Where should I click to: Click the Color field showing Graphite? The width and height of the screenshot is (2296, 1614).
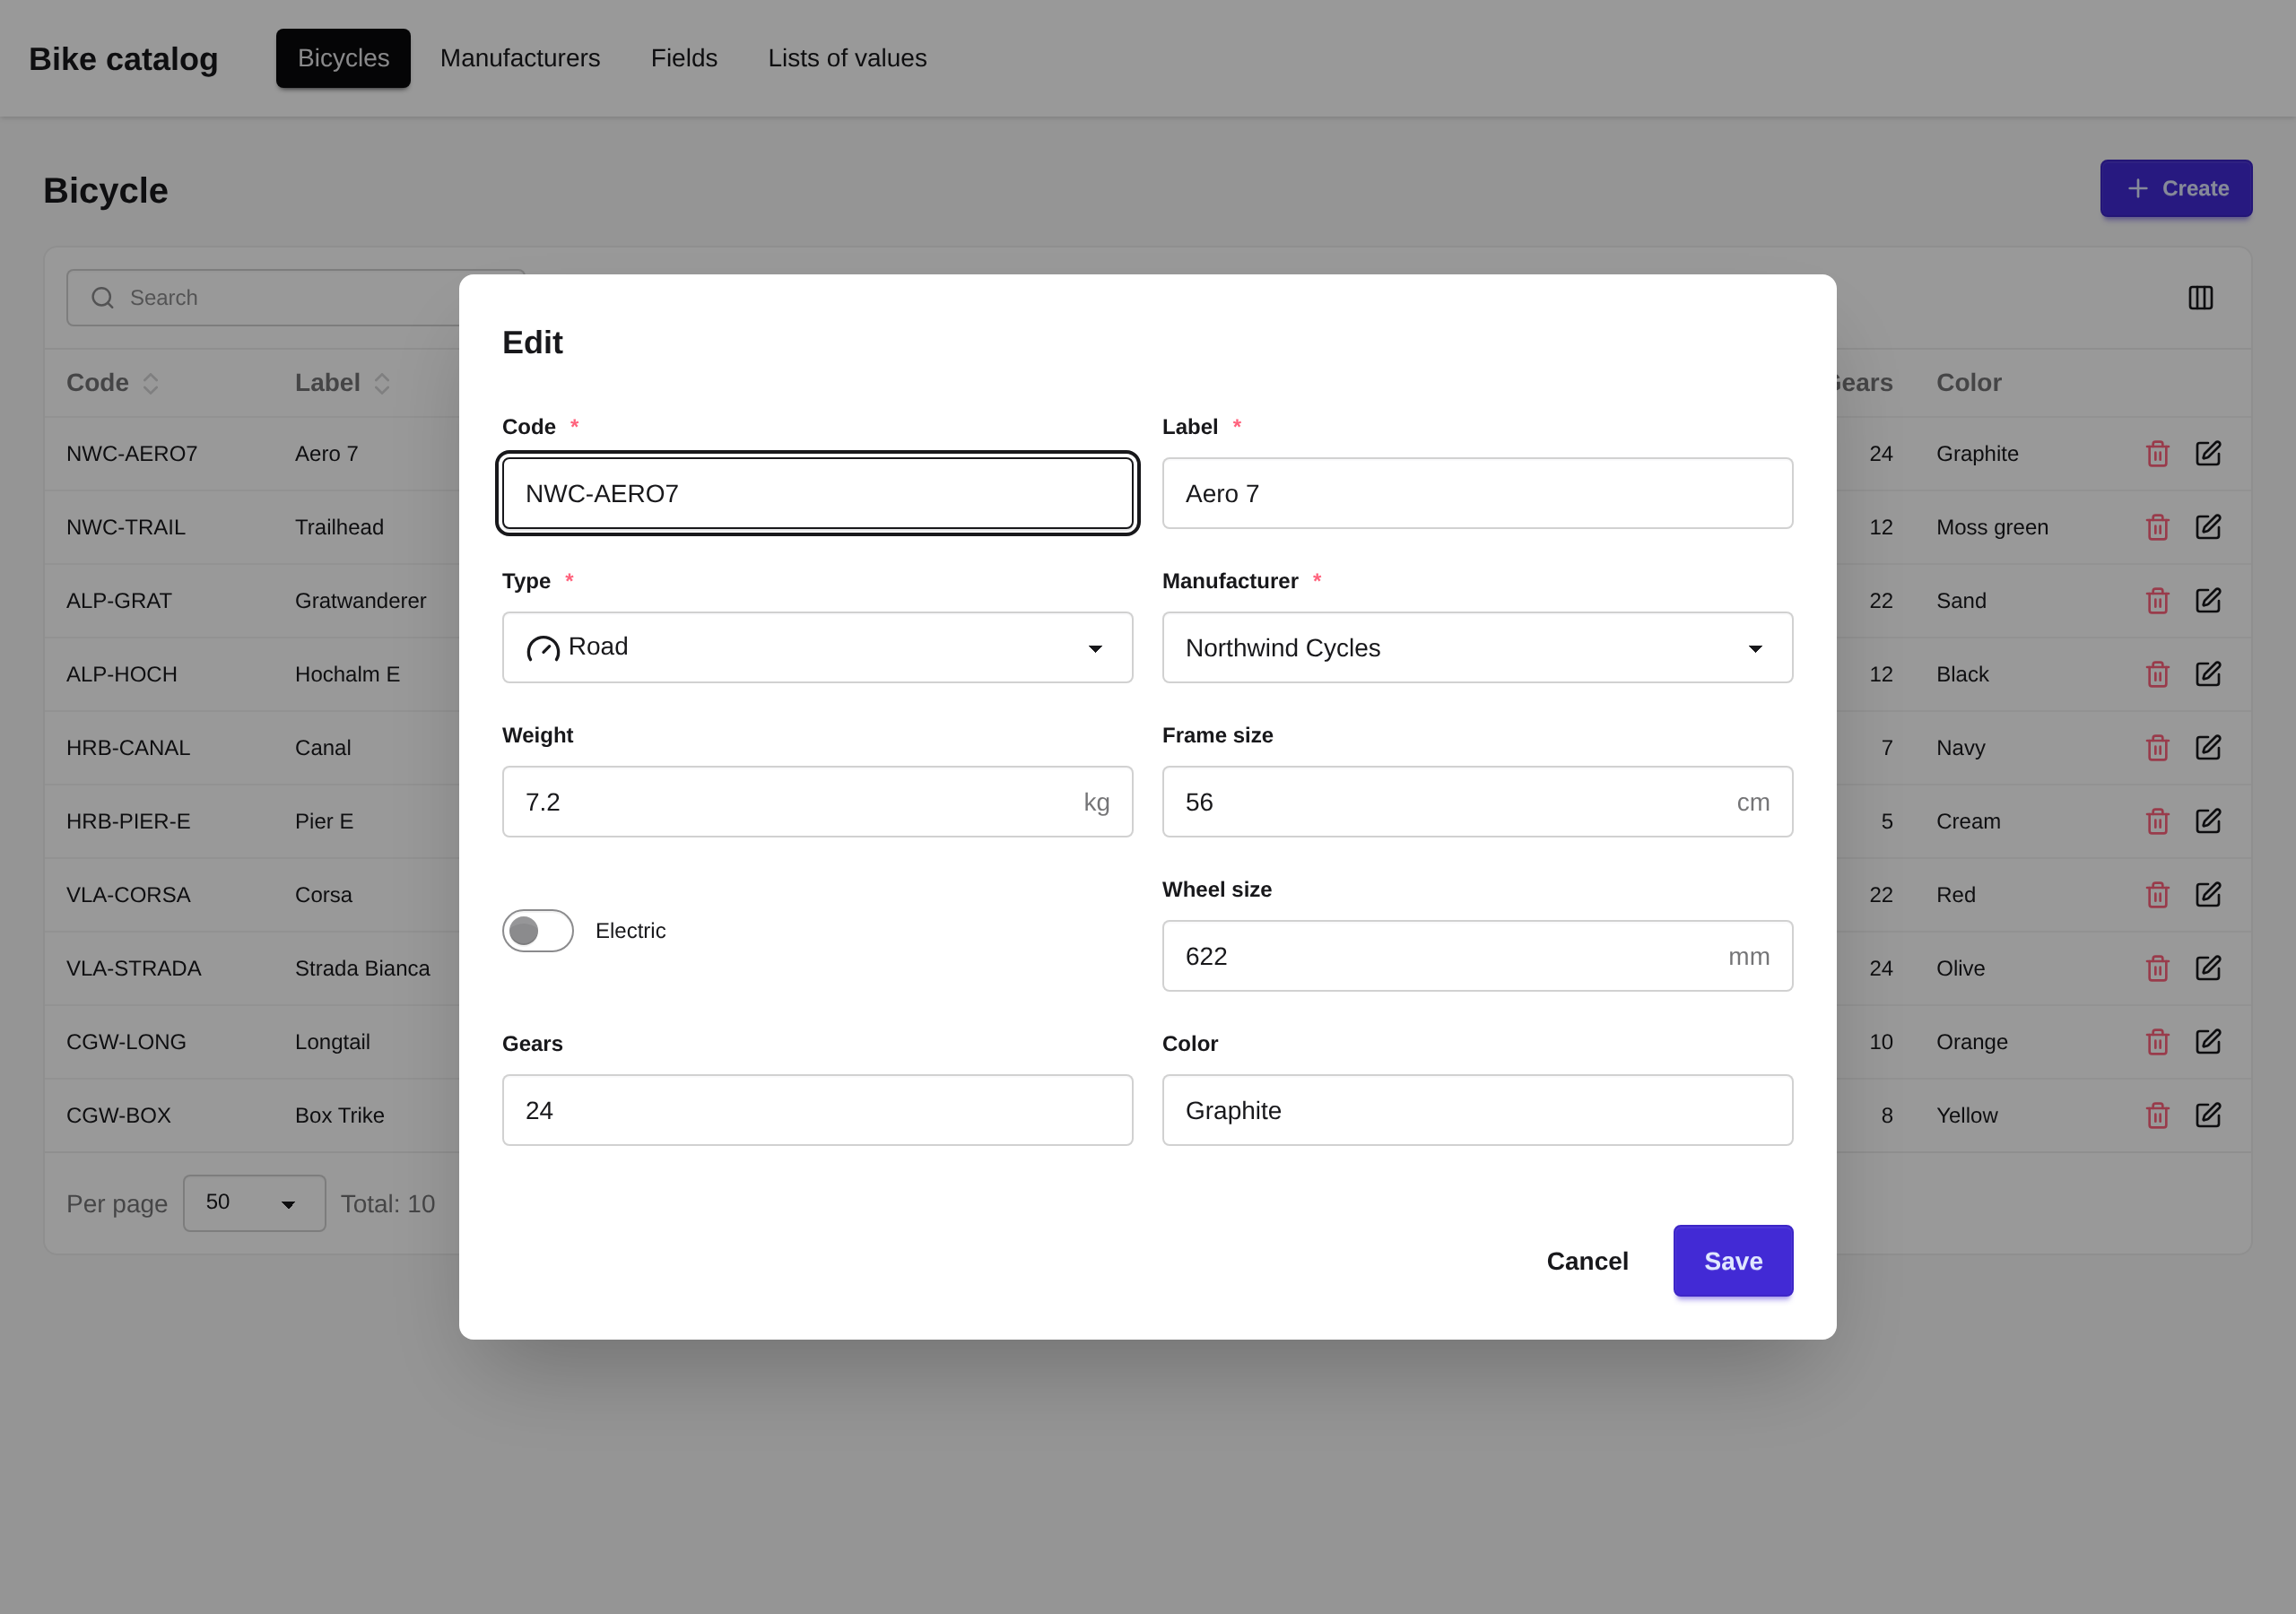pos(1477,1110)
